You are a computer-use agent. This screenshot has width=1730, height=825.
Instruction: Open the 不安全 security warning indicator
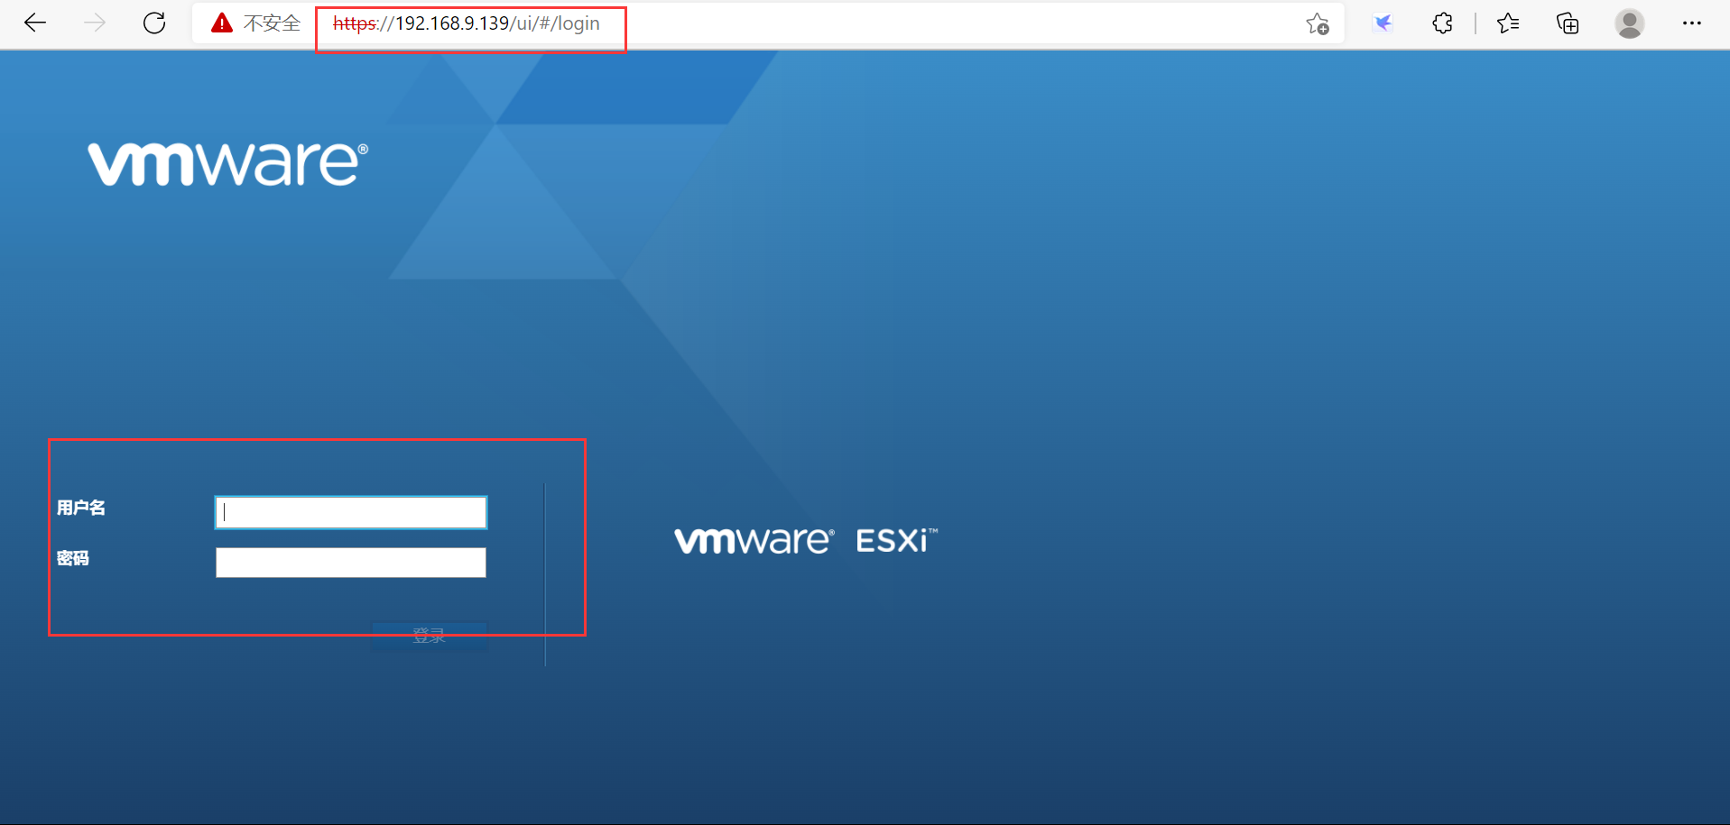click(x=255, y=23)
